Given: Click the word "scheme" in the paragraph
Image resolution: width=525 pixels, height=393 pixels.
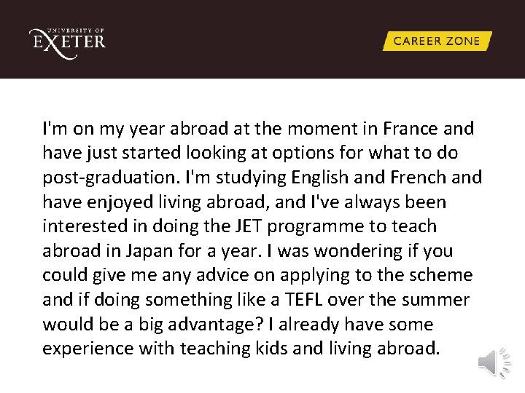Looking at the screenshot, I should (x=441, y=275).
